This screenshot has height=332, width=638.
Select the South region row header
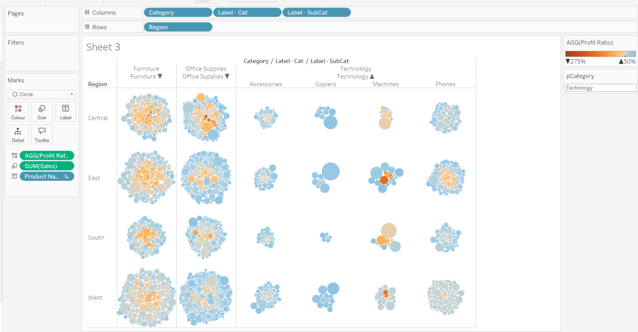tap(97, 238)
